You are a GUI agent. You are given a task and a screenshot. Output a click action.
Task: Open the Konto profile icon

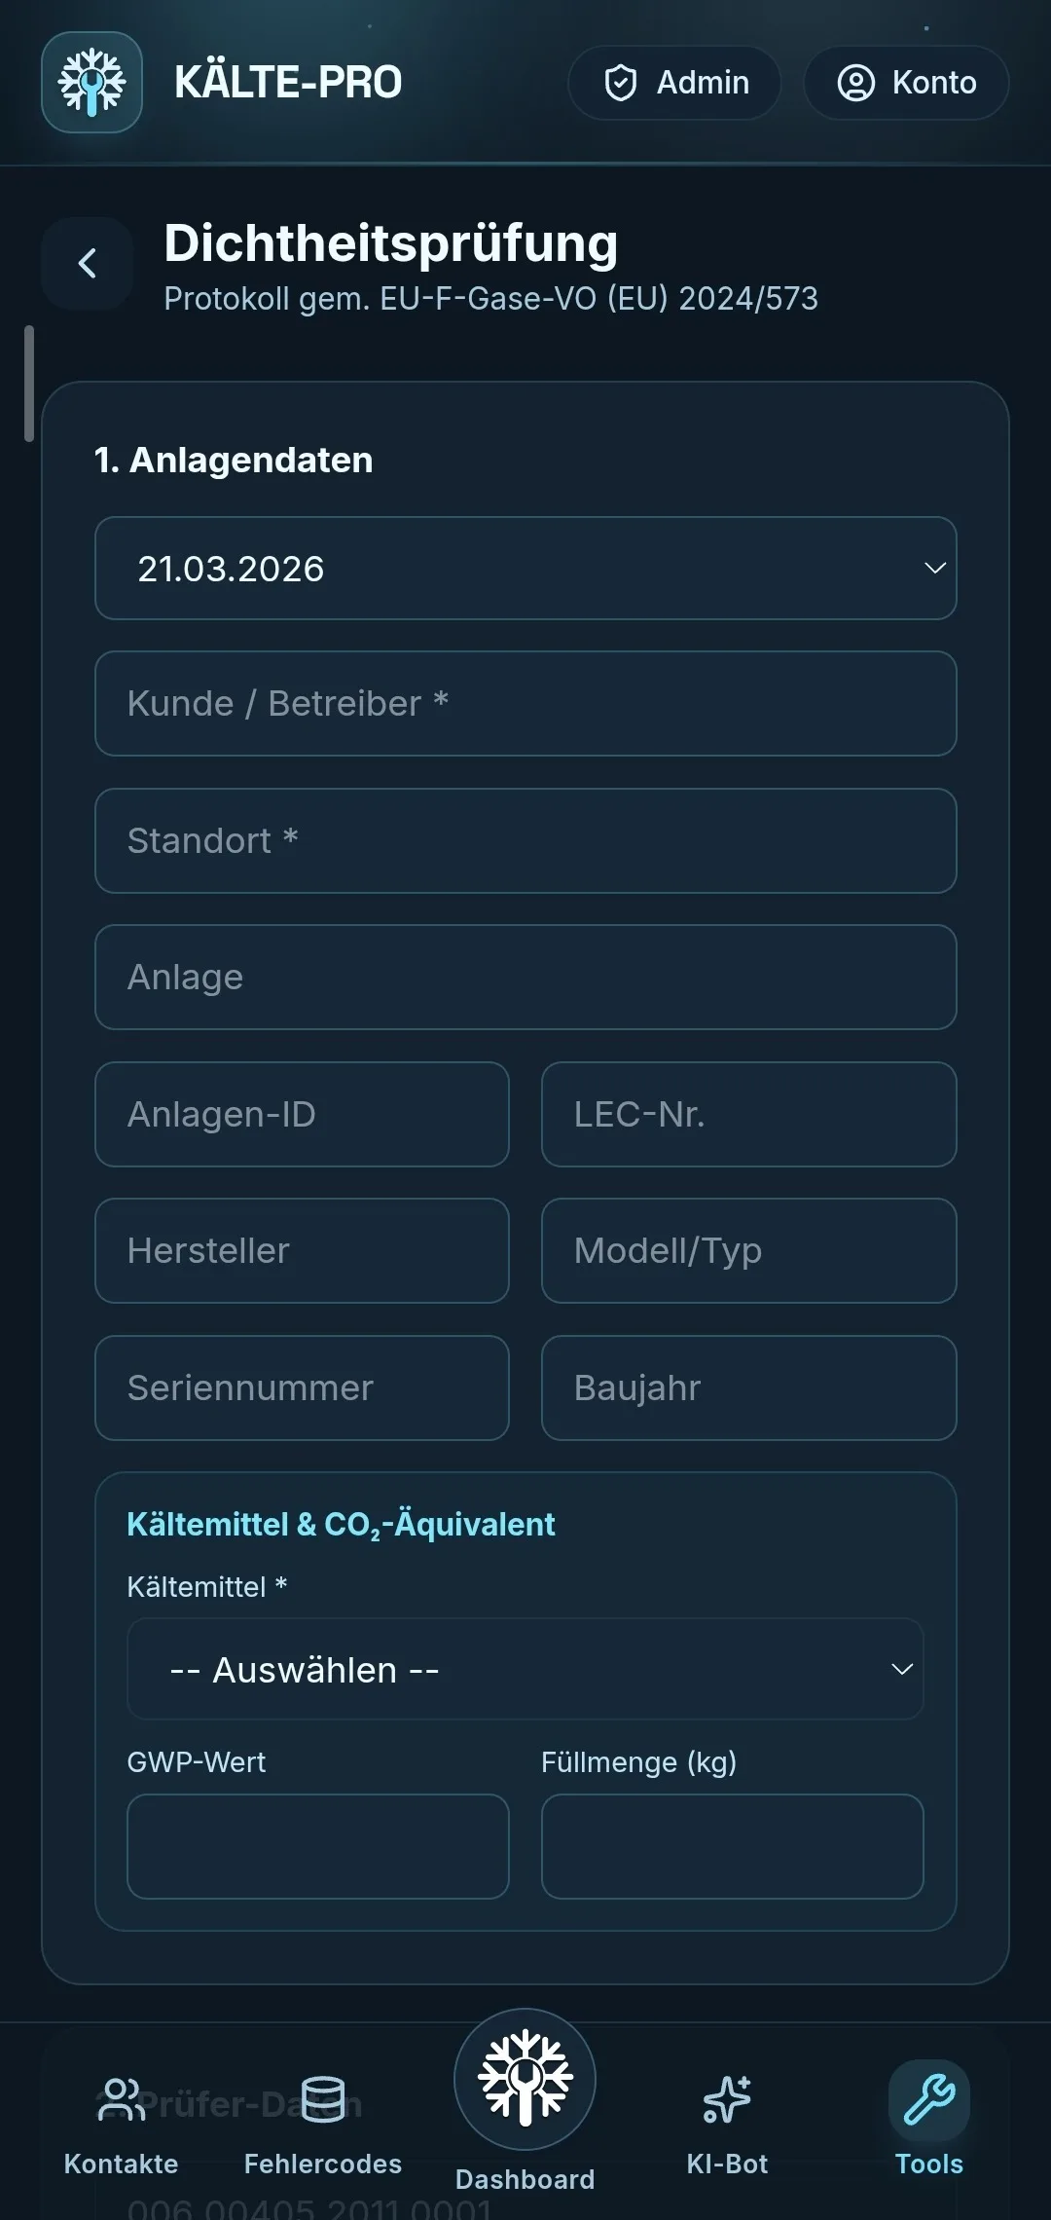[x=856, y=82]
